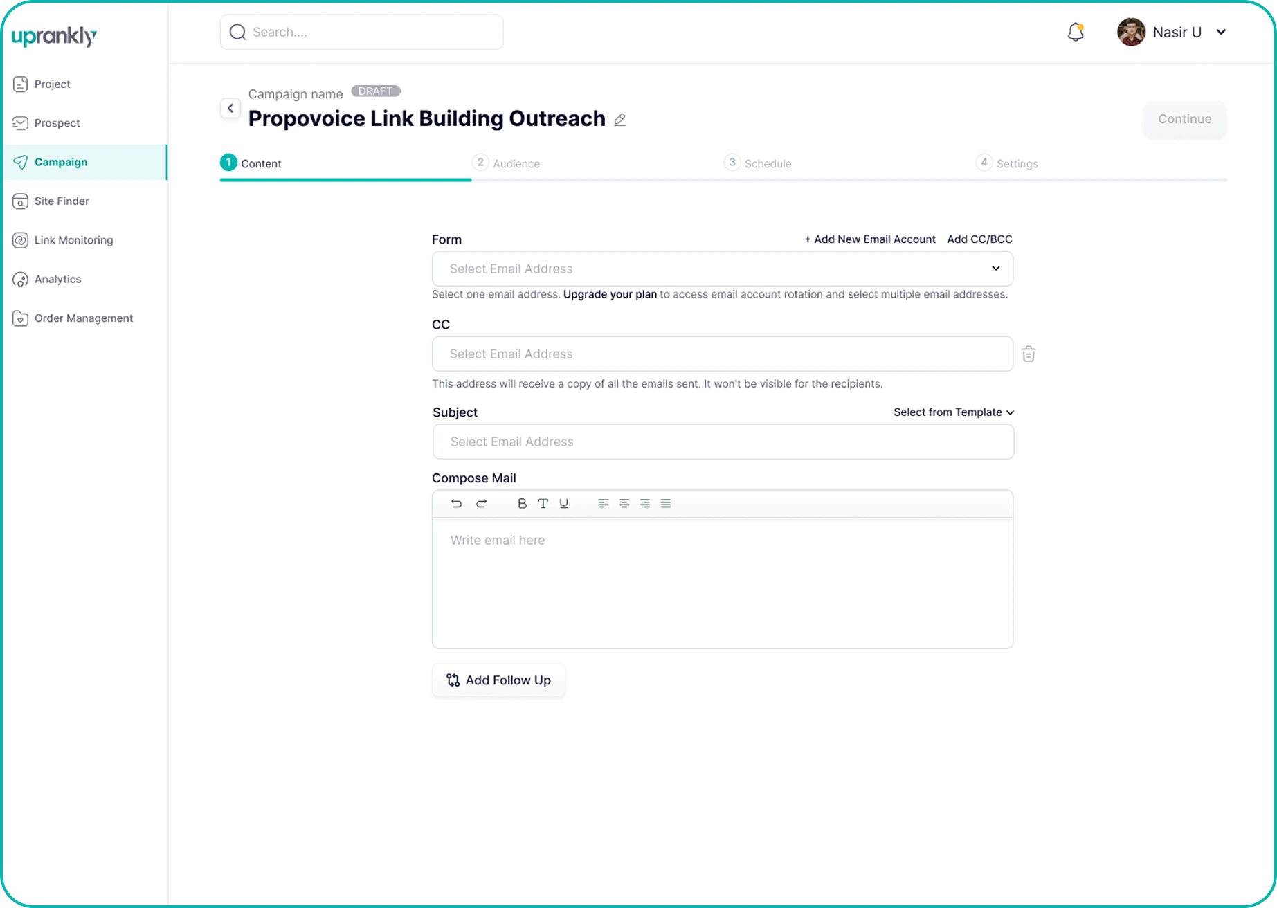Undo last edit in mail editor
Screen dimensions: 1277x908
click(x=456, y=503)
